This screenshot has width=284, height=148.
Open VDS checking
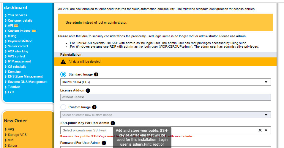(18, 52)
